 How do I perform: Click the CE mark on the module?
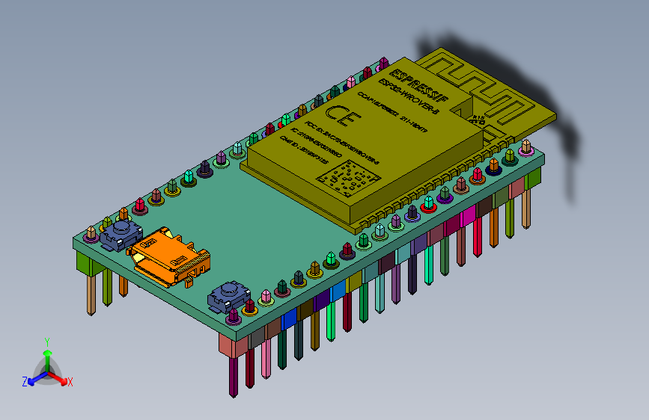342,114
